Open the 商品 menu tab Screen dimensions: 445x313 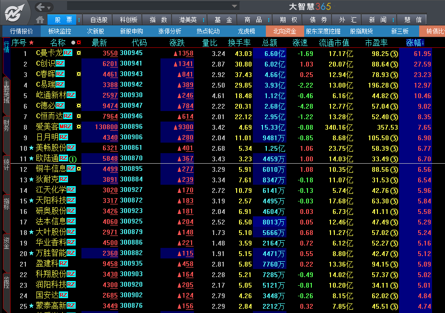click(253, 20)
